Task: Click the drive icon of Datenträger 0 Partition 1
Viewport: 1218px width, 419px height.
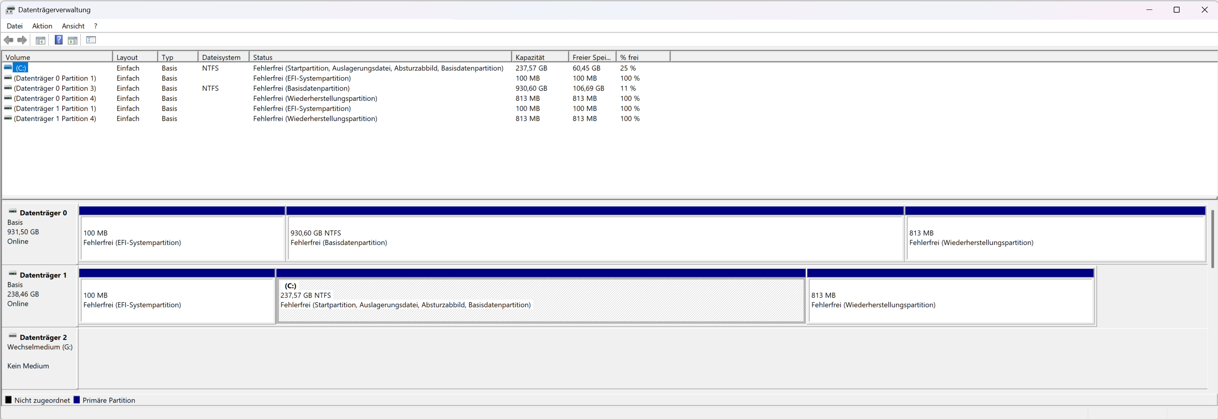Action: pyautogui.click(x=8, y=78)
